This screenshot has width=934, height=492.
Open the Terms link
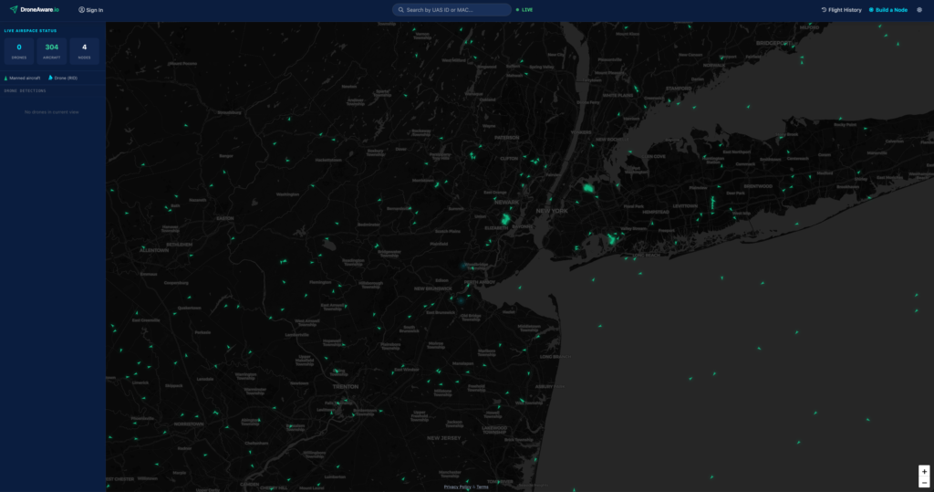click(483, 487)
